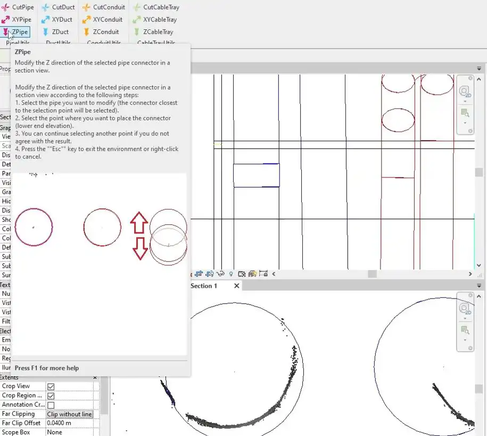Click the Far Clipping property label
This screenshot has width=487, height=436.
[x=18, y=414]
